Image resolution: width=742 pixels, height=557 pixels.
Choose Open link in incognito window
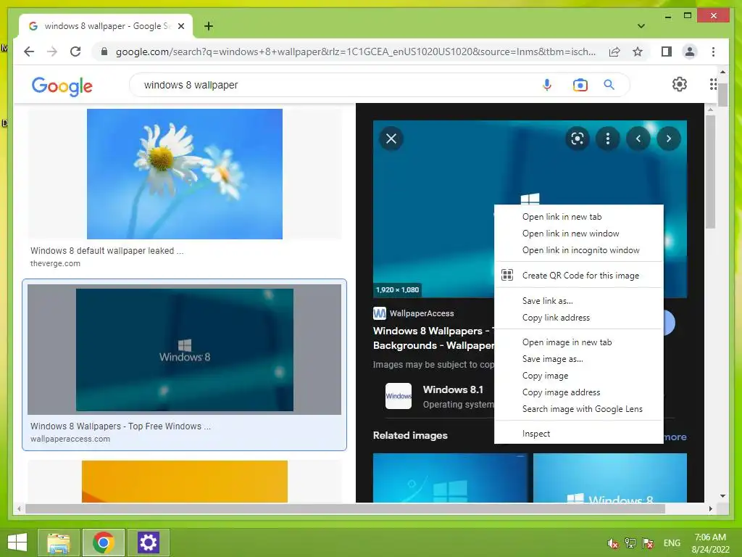pyautogui.click(x=579, y=250)
